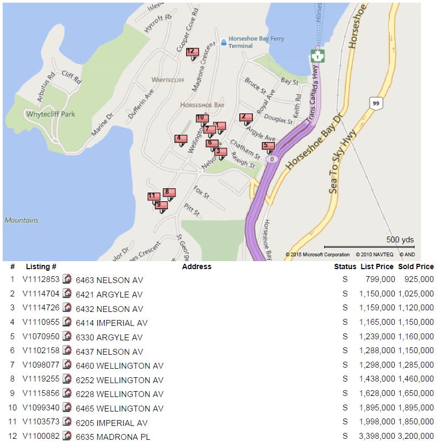Image resolution: width=437 pixels, height=442 pixels.
Task: Click house icon next to V1070950
Action: click(67, 337)
